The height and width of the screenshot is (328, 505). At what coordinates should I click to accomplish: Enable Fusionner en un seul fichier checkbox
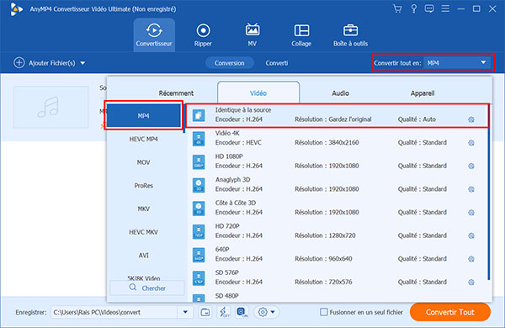pos(324,312)
